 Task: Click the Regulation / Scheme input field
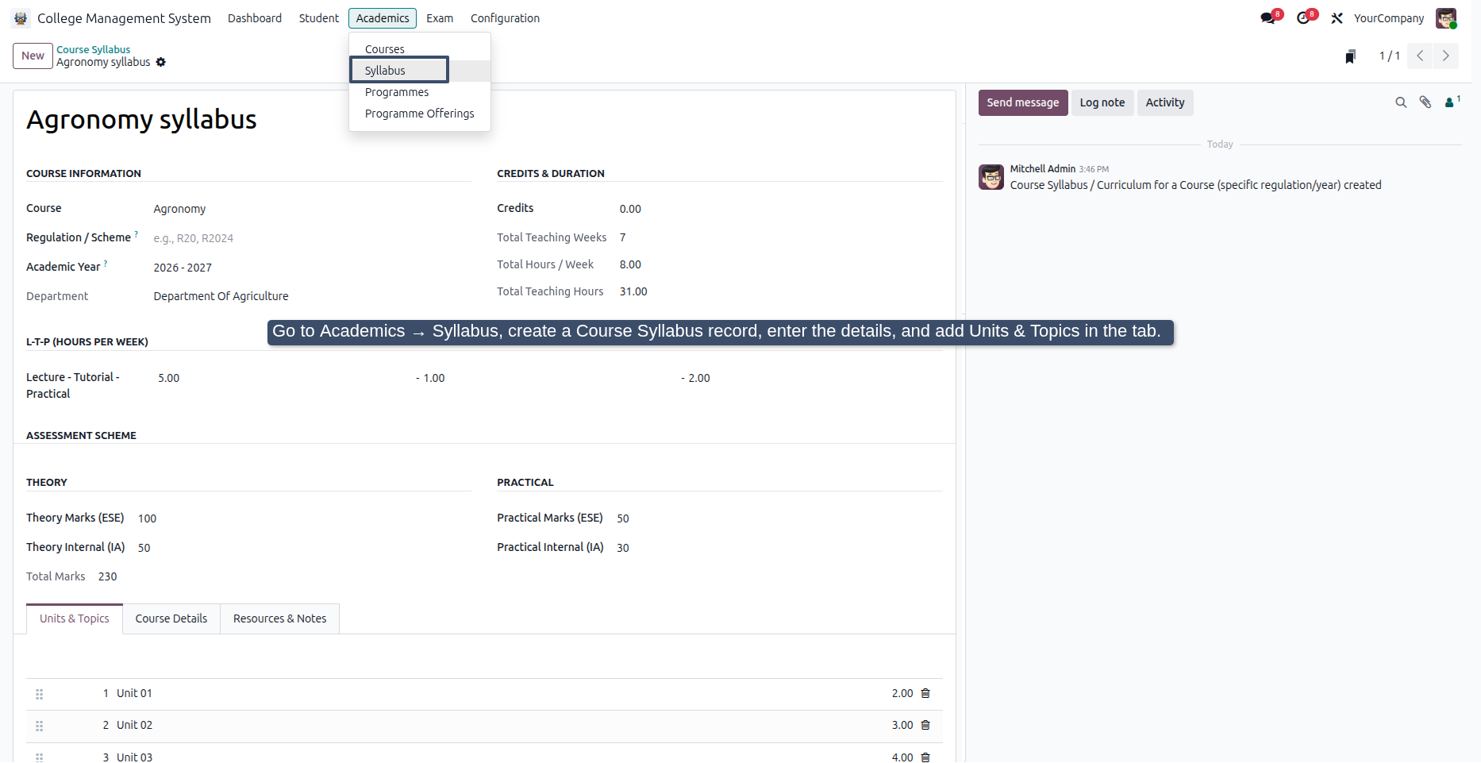click(x=312, y=238)
